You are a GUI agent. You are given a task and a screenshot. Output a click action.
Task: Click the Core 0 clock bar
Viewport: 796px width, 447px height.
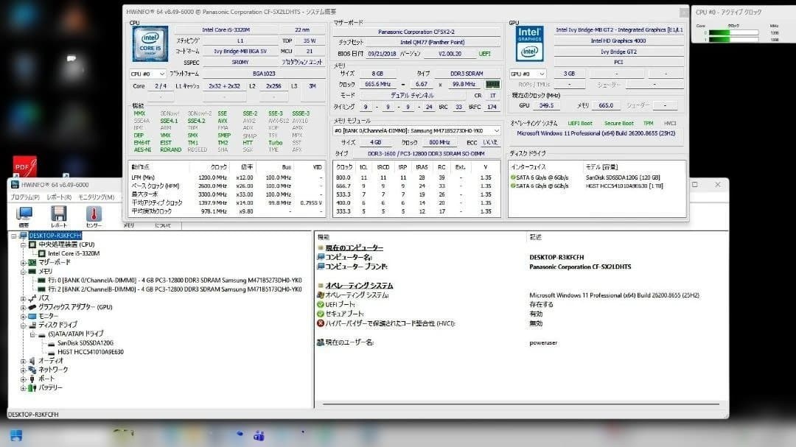[733, 32]
